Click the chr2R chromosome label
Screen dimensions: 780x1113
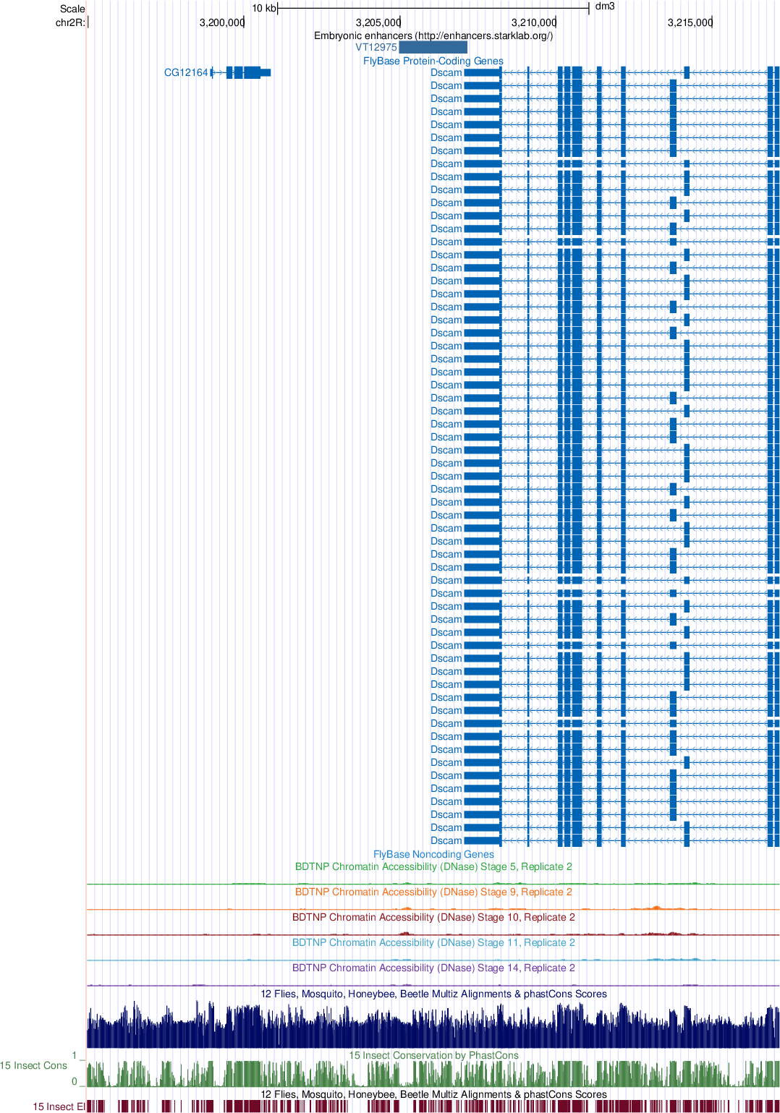(70, 22)
